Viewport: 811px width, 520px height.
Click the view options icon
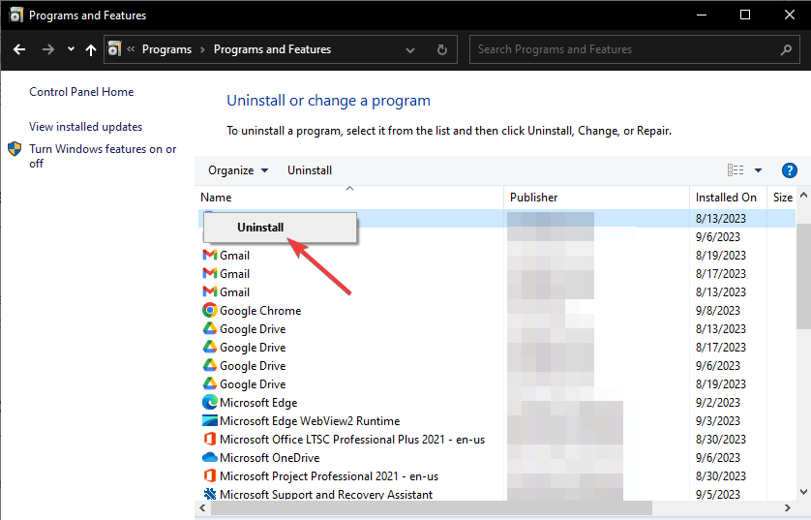pyautogui.click(x=736, y=170)
